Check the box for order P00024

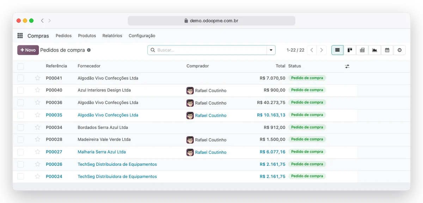point(20,176)
